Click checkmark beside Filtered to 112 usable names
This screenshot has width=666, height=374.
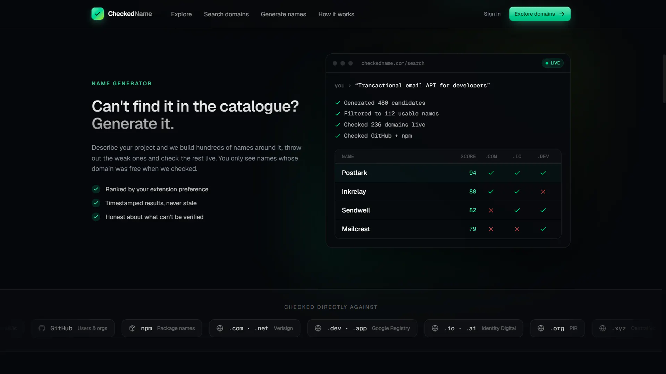(x=337, y=114)
